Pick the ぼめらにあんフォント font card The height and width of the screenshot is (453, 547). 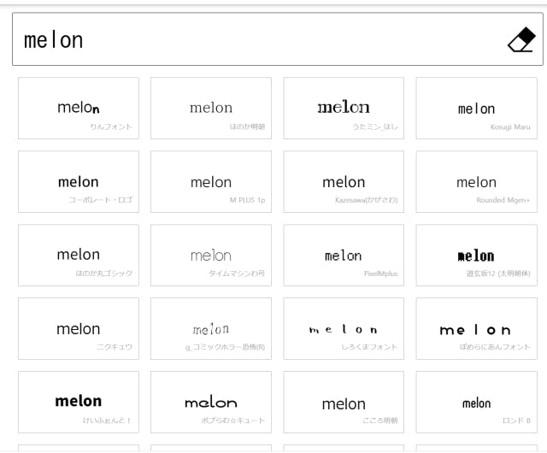click(x=476, y=329)
